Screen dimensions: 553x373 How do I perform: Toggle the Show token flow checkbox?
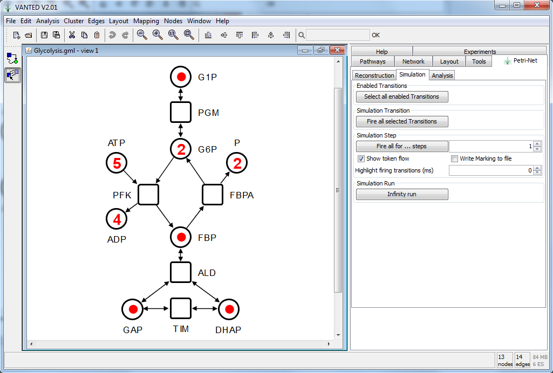click(x=361, y=158)
